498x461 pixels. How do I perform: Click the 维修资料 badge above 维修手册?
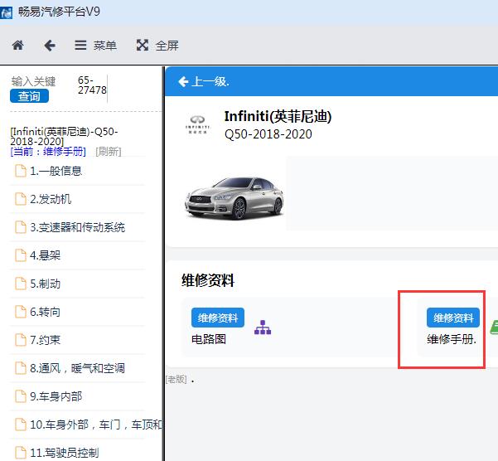(453, 318)
